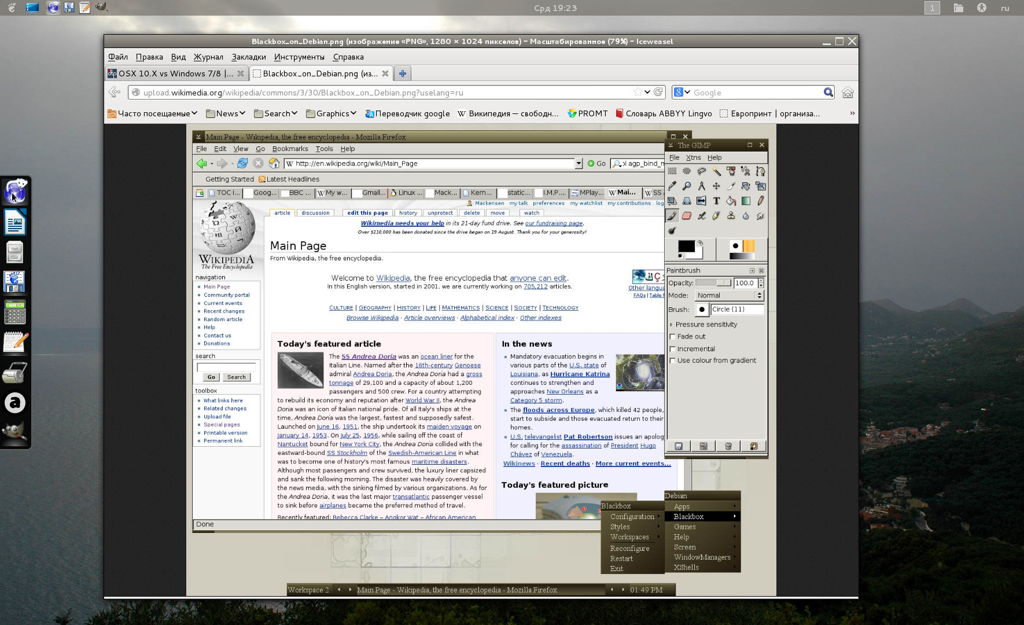Click the Opacity slider in pictured GIMP

713,283
